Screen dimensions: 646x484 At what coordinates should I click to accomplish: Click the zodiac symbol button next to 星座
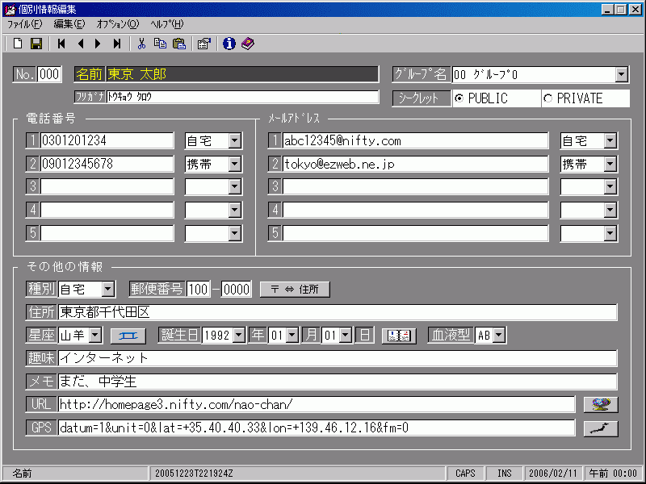128,336
